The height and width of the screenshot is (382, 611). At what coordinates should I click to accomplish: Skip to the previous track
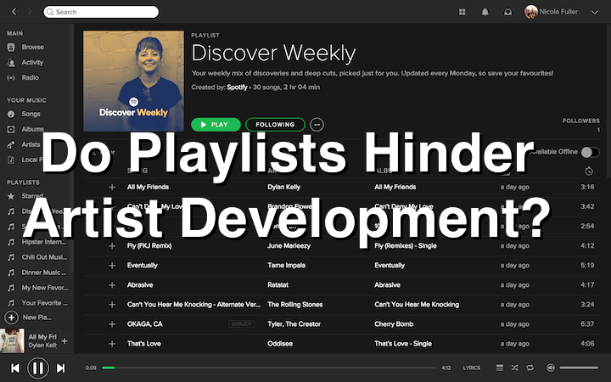(x=15, y=368)
